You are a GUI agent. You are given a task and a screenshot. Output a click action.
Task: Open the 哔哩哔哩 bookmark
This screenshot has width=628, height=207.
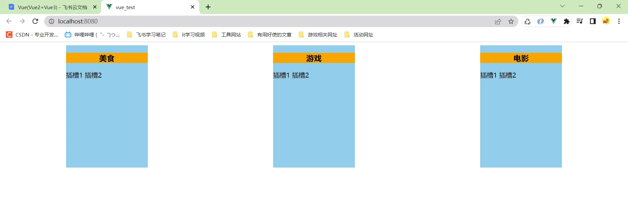click(92, 35)
